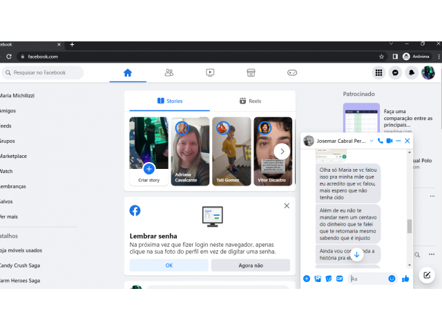Send a thumbs-up like in the chat
The width and height of the screenshot is (442, 331).
(x=405, y=279)
